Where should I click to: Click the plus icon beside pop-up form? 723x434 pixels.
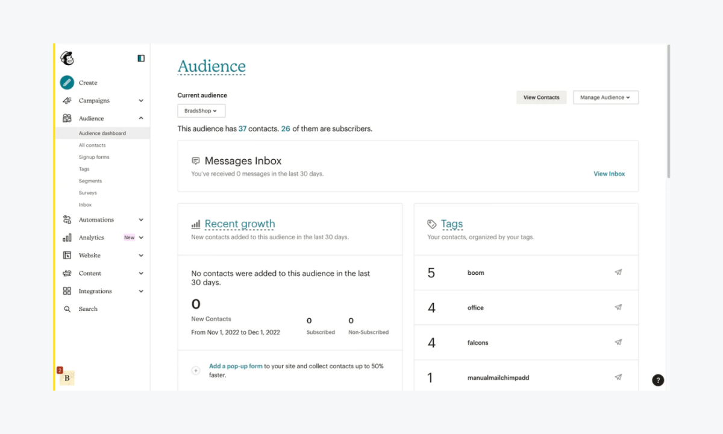coord(196,371)
